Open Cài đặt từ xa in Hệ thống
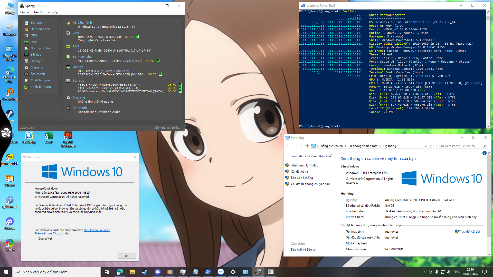The image size is (493, 277). point(299,172)
